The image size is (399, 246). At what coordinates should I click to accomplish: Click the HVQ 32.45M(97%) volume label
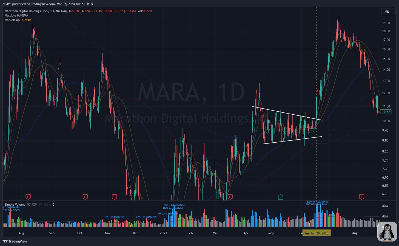[x=114, y=217]
